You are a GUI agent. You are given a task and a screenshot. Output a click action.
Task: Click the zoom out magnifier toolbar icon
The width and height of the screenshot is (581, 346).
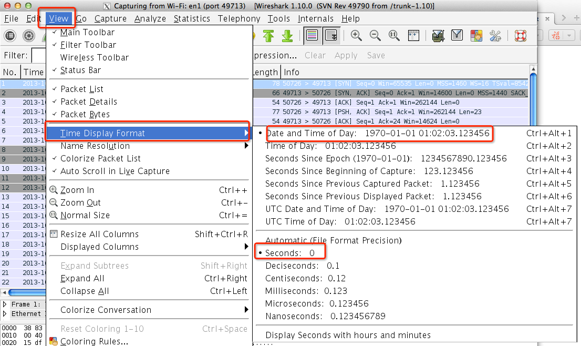pyautogui.click(x=376, y=36)
